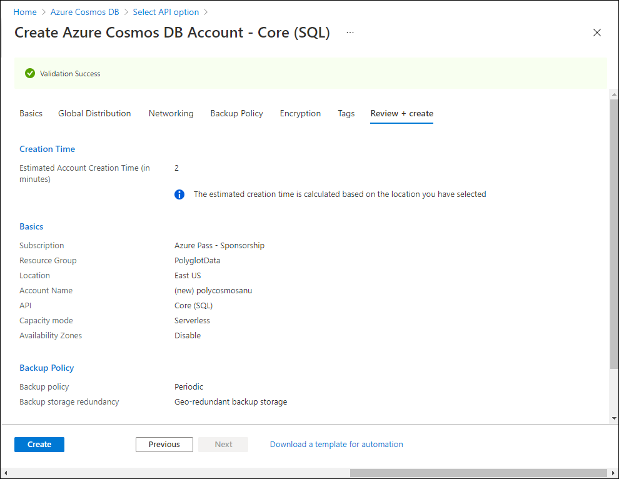Select the 'Azure Pass - Sponsorship' value
Viewport: 619px width, 479px height.
[x=219, y=245]
